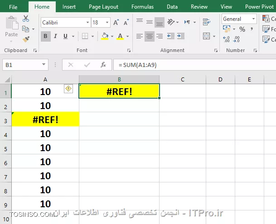Screen dimensions: 276x224
Task: Apply Percent Style format
Action: [x=242, y=29]
